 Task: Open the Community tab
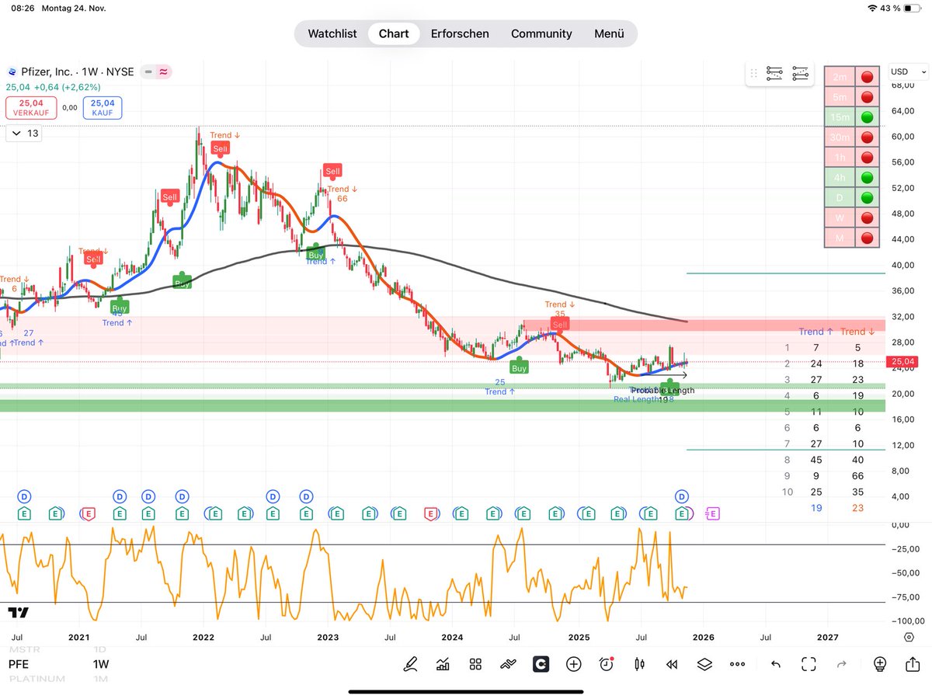(x=541, y=33)
